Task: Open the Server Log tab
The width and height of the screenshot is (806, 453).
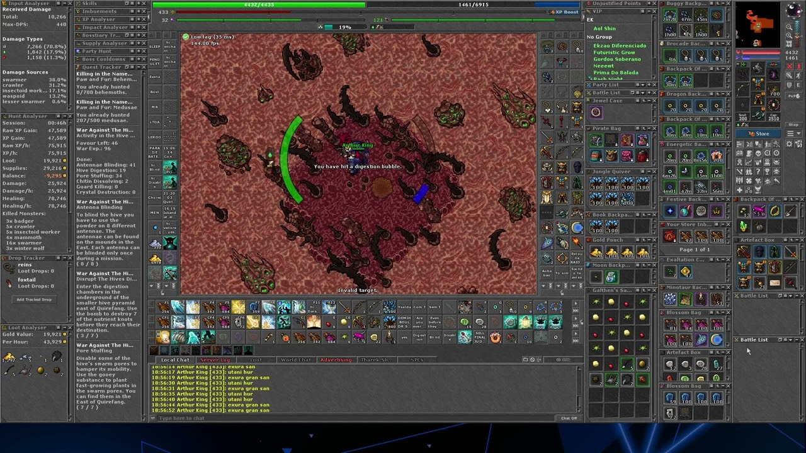Action: [x=215, y=360]
